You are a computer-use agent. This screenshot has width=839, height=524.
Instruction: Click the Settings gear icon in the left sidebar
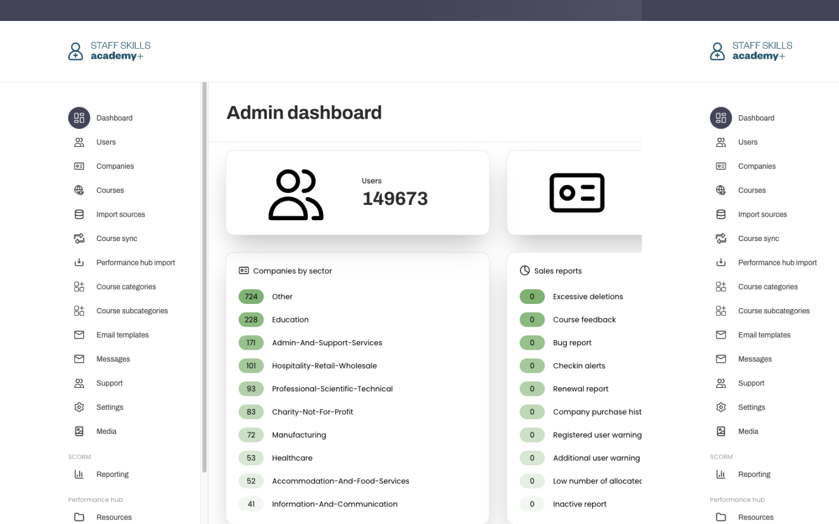[79, 407]
